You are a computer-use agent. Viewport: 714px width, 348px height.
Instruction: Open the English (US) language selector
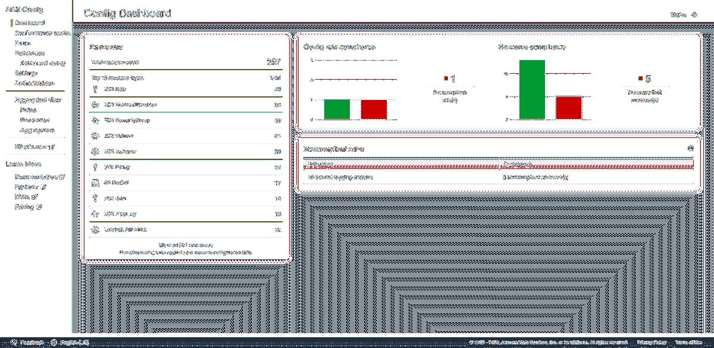[74, 343]
